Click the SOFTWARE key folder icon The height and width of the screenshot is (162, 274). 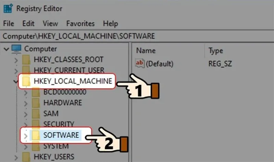pyautogui.click(x=36, y=135)
